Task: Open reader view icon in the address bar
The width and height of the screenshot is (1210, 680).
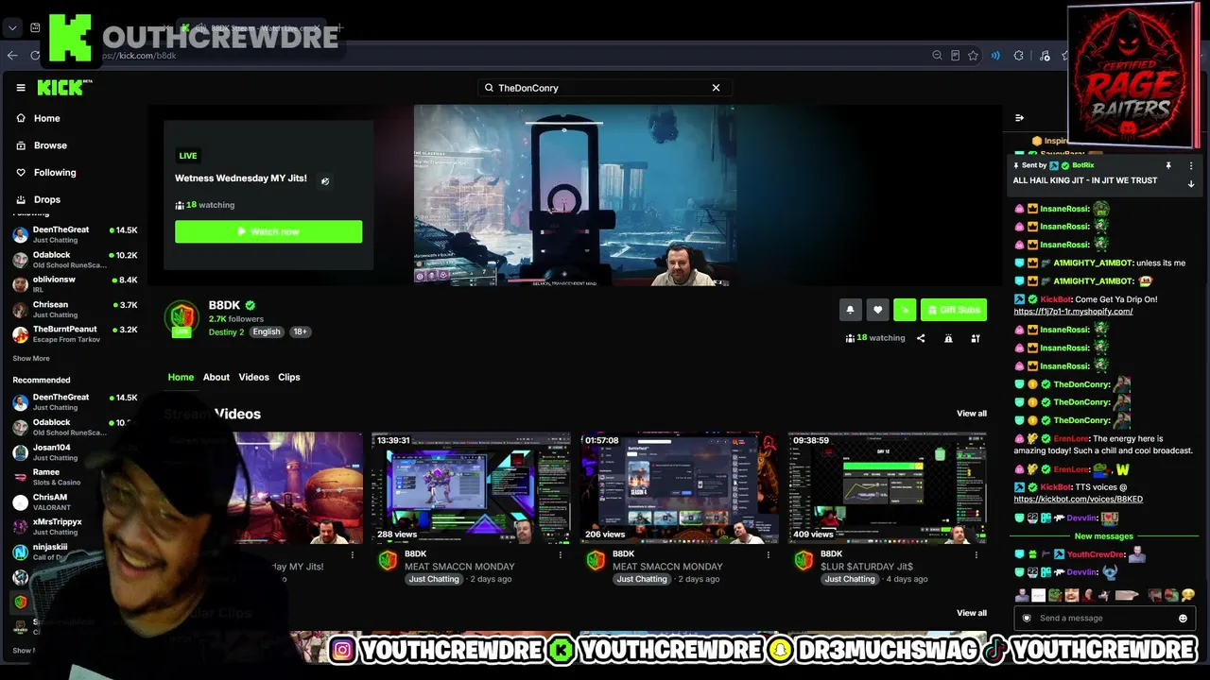Action: [955, 56]
